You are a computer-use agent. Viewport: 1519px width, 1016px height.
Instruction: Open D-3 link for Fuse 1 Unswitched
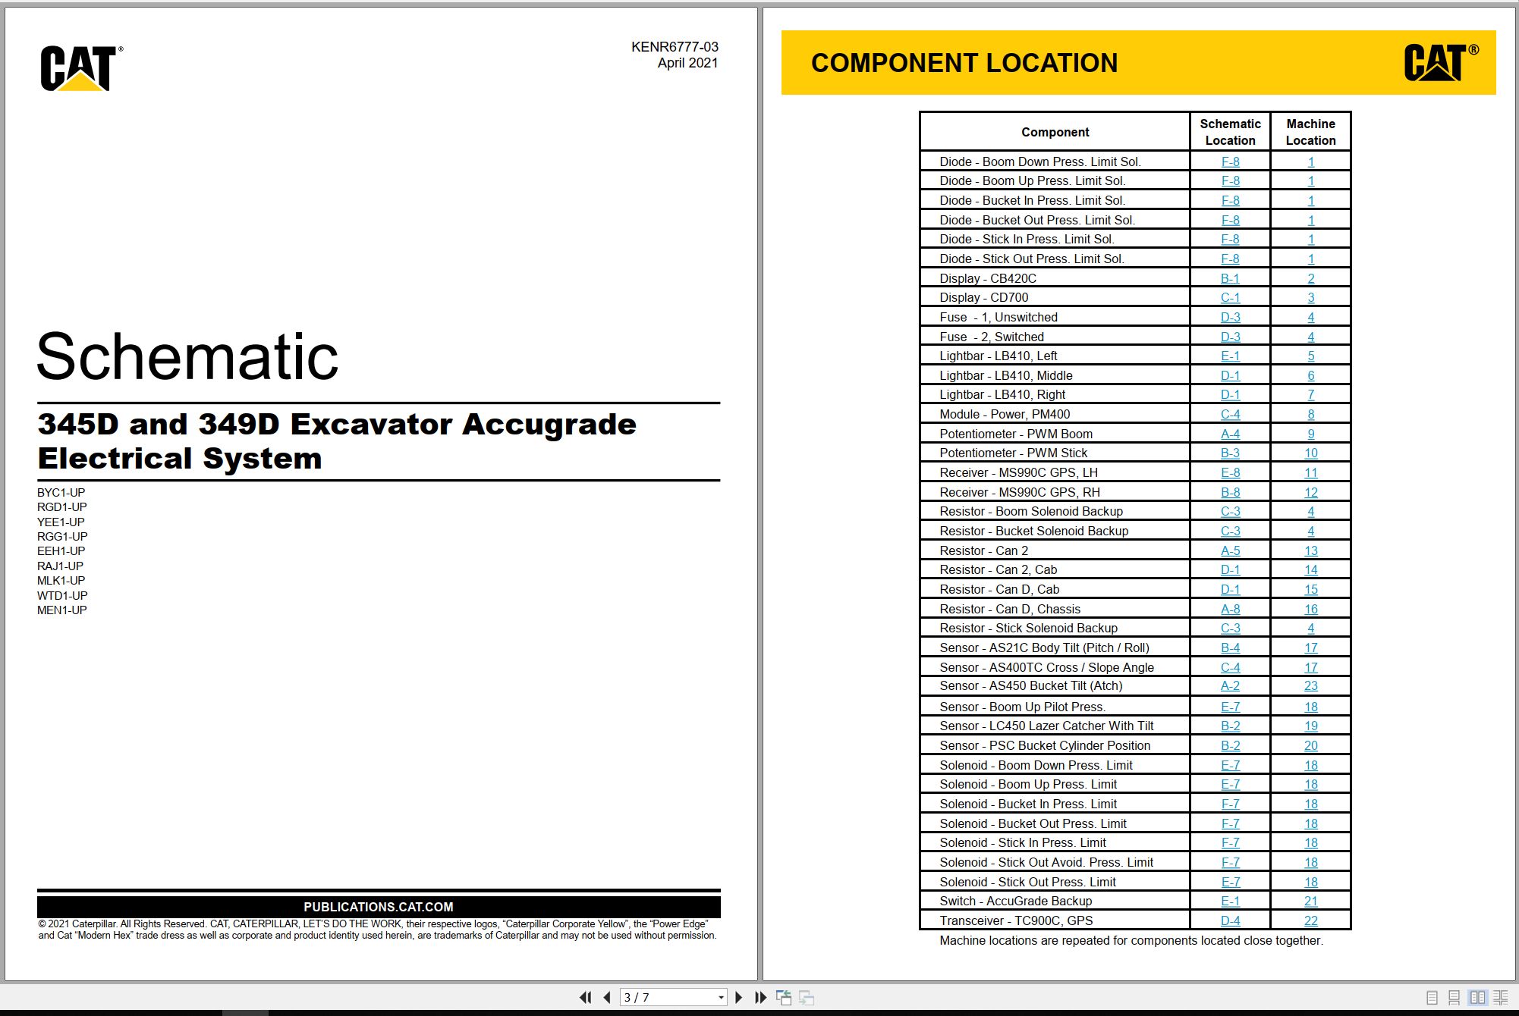click(1230, 317)
